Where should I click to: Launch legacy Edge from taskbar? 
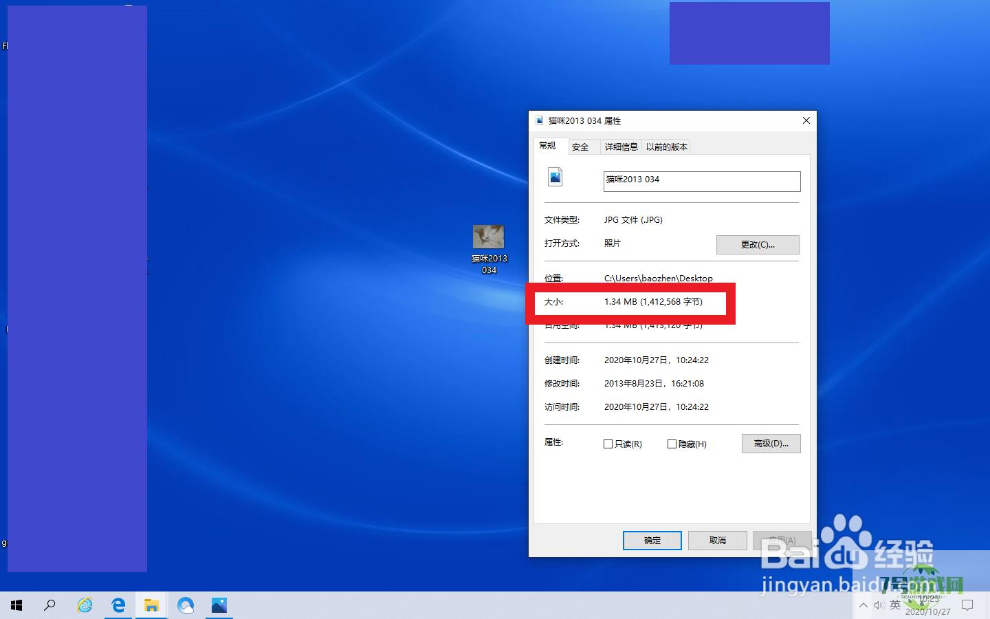click(118, 605)
